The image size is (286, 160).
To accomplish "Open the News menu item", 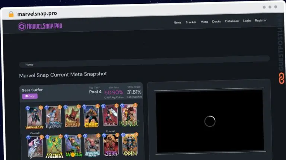I will click(178, 22).
